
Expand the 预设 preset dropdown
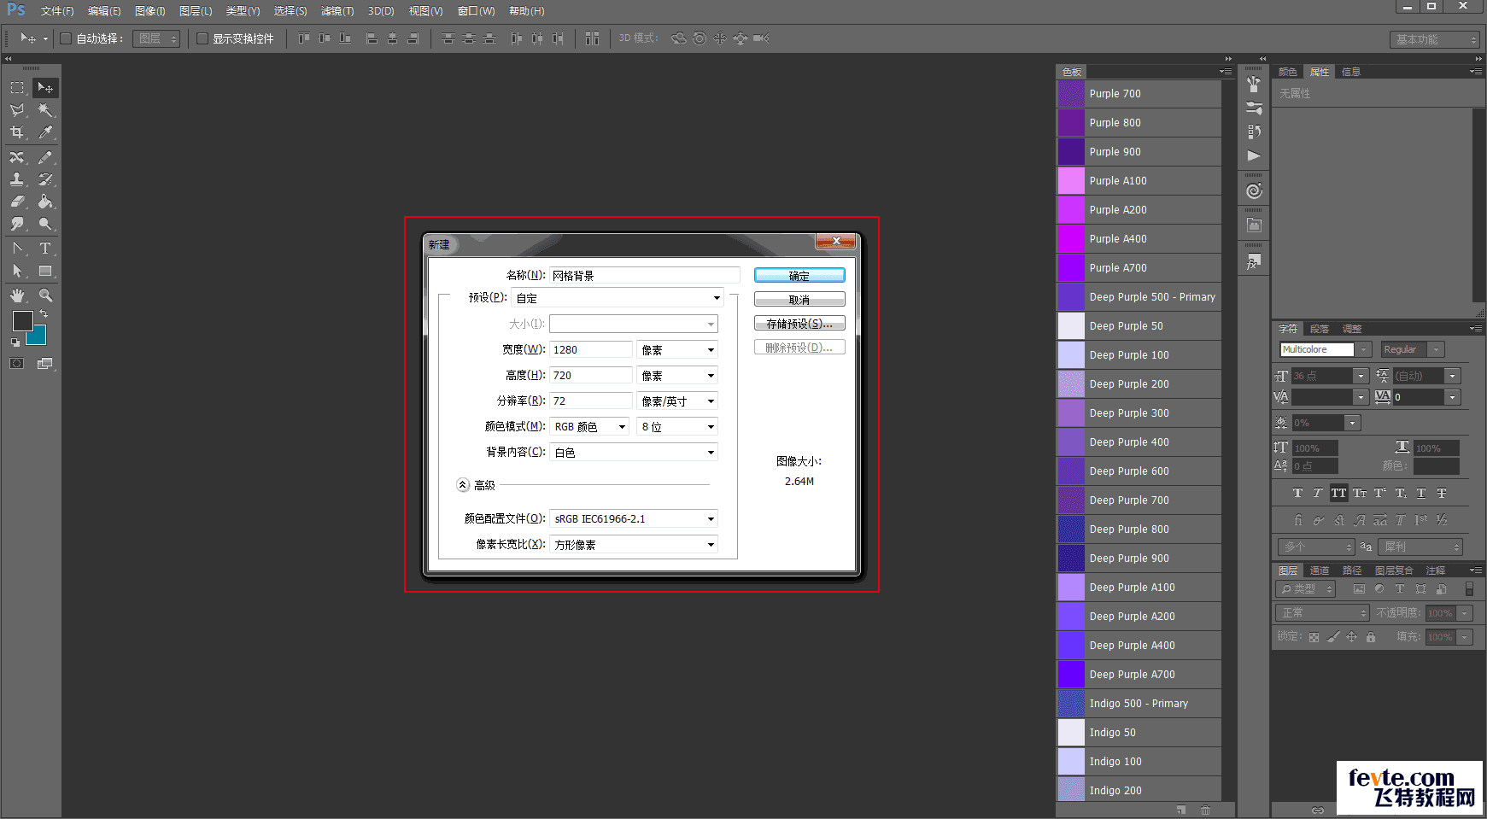tap(618, 298)
